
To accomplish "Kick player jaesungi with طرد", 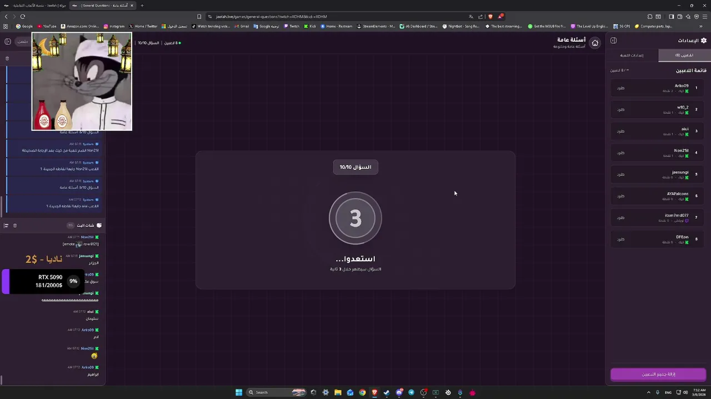I will click(x=620, y=175).
